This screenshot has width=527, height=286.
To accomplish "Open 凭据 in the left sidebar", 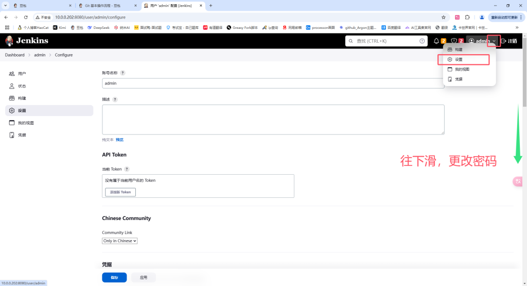I will (22, 135).
